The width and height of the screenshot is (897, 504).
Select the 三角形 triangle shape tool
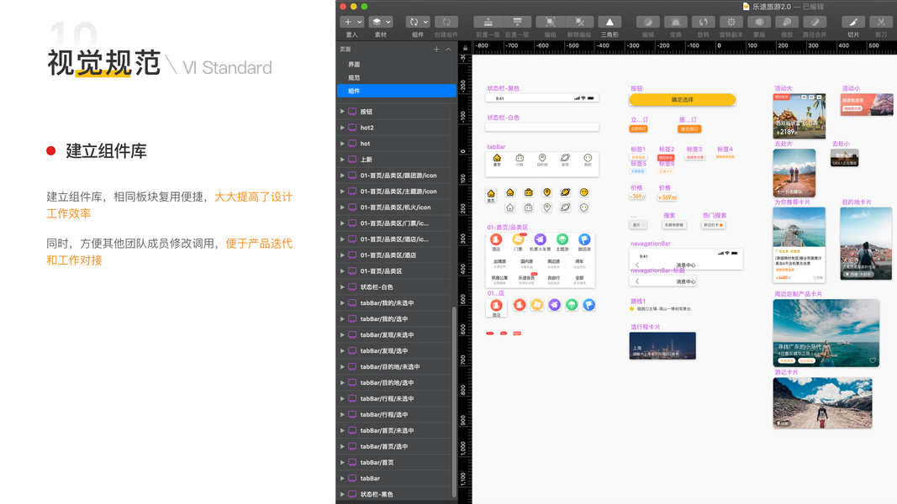pyautogui.click(x=609, y=22)
